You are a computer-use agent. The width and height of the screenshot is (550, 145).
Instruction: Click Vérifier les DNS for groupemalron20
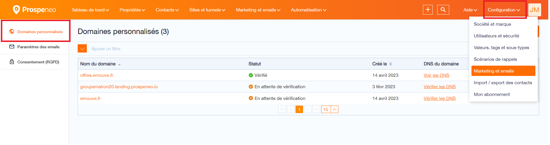point(439,87)
